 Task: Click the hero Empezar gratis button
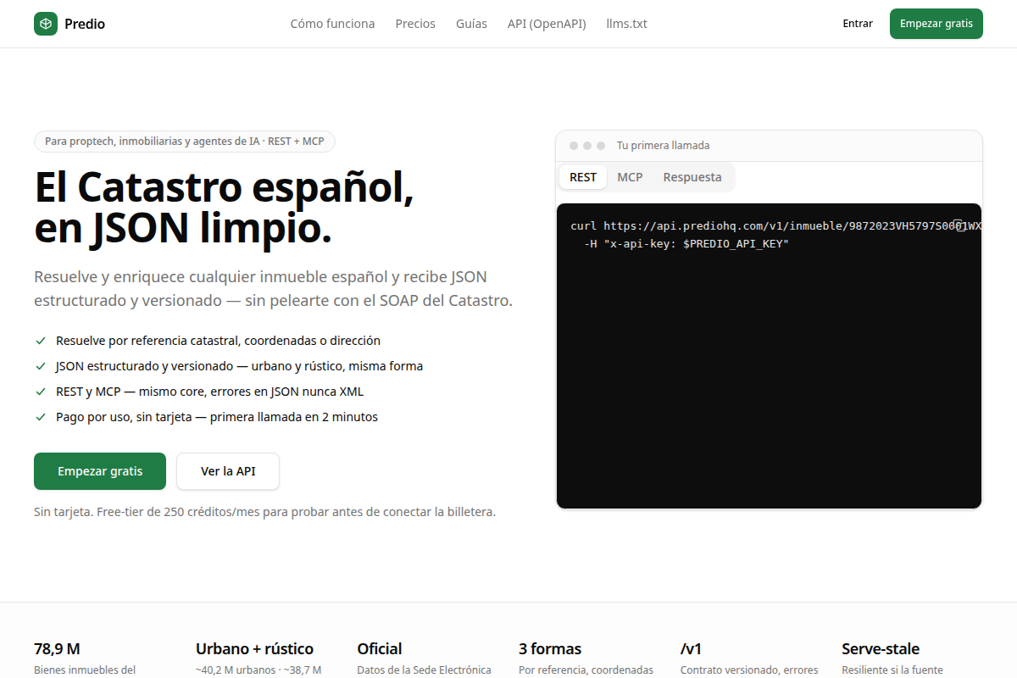coord(100,471)
